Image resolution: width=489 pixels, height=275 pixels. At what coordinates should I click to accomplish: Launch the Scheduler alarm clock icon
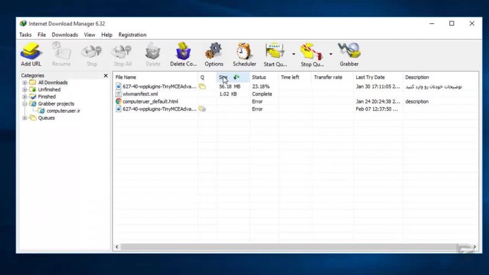(x=244, y=54)
